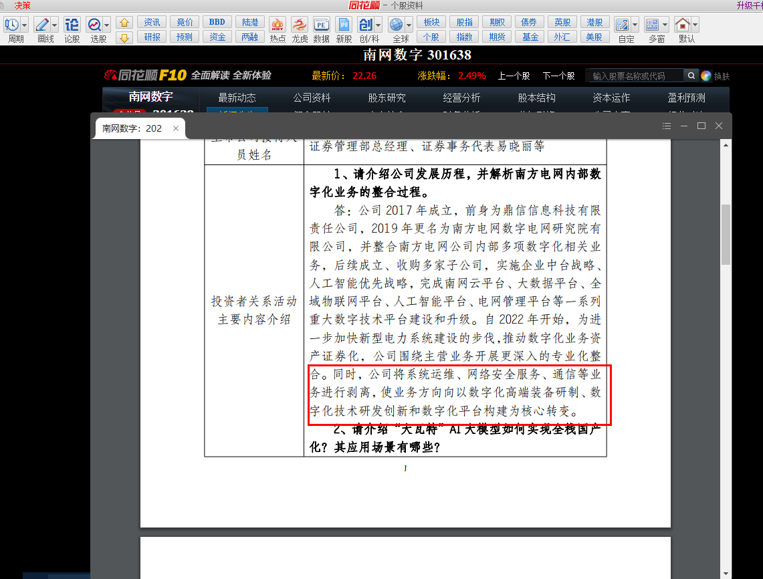763x579 pixels.
Task: Open the 龙虎 ranking icon
Action: pyautogui.click(x=300, y=25)
